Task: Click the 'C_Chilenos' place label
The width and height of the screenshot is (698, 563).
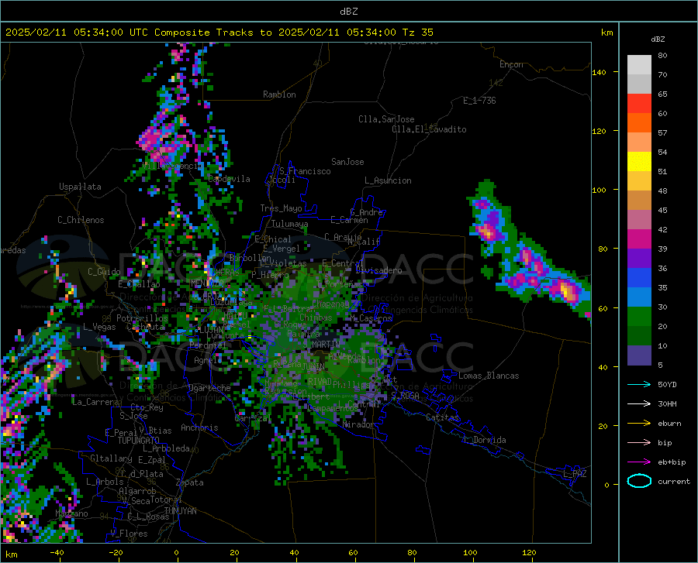Action: pyautogui.click(x=81, y=220)
